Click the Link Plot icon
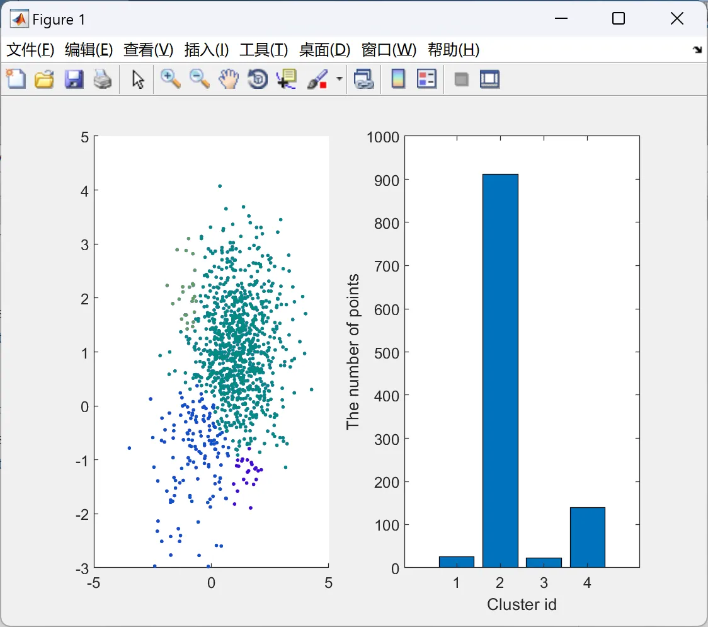Image resolution: width=708 pixels, height=627 pixels. tap(364, 79)
